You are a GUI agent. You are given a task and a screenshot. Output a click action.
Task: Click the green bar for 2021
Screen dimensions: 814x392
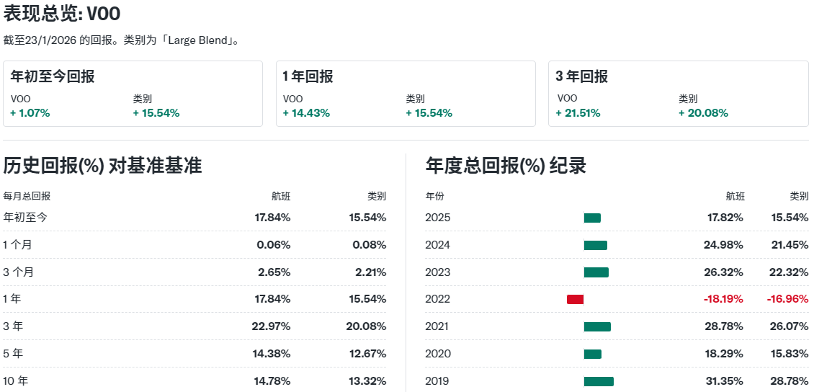tap(597, 326)
